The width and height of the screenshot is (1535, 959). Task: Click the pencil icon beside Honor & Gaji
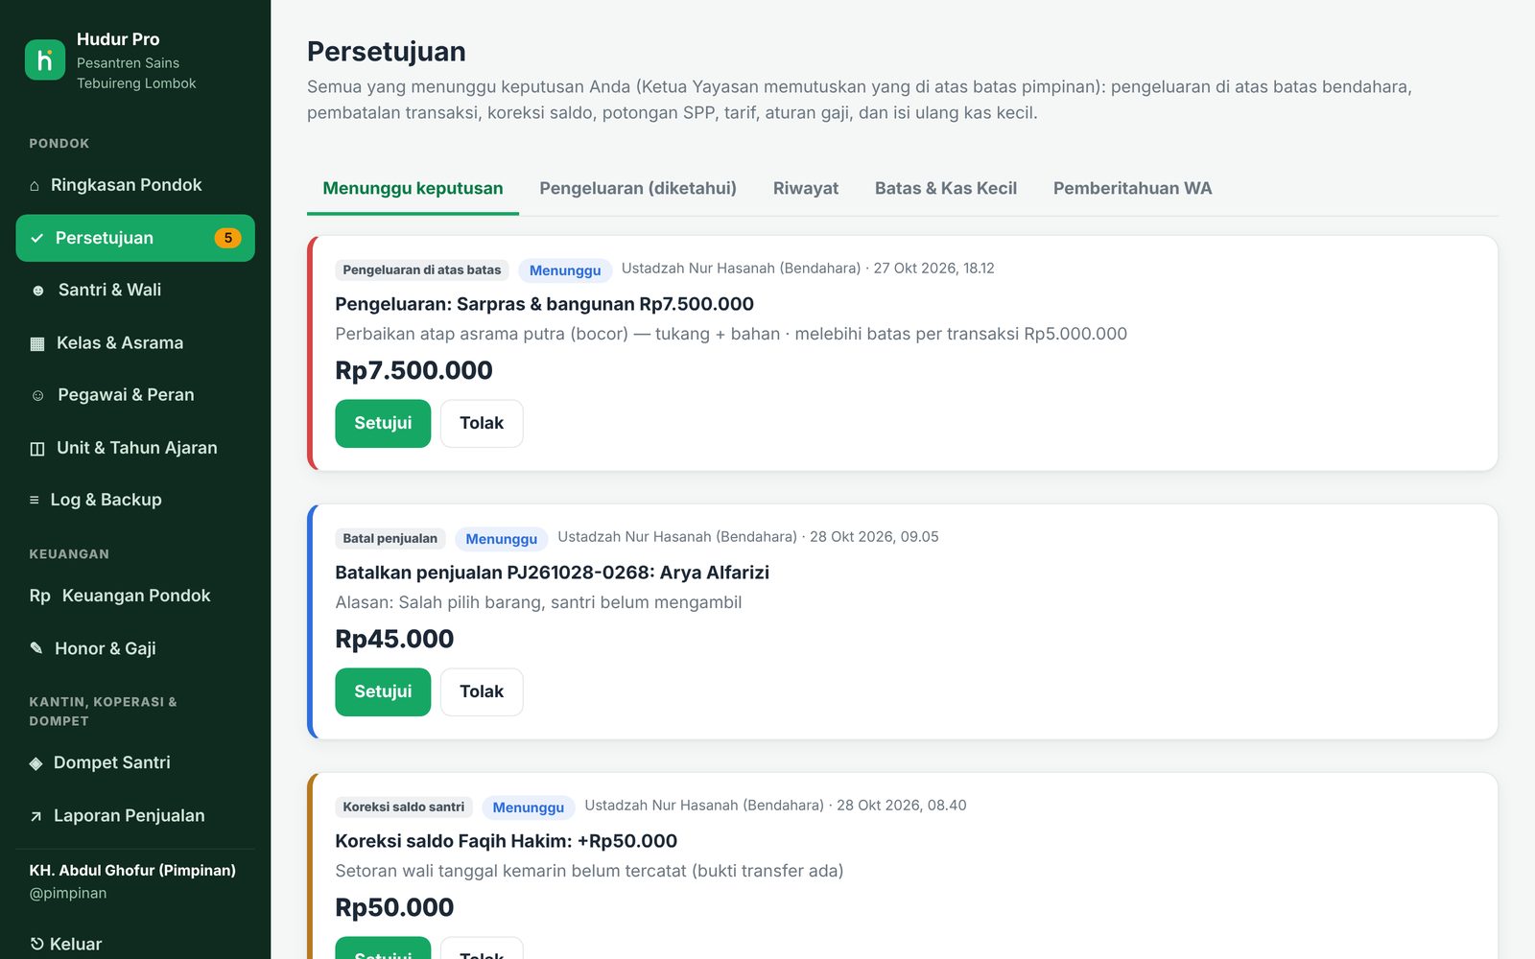click(36, 648)
